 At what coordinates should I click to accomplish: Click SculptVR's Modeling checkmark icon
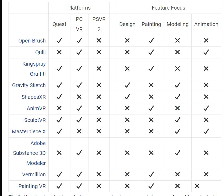(x=177, y=120)
